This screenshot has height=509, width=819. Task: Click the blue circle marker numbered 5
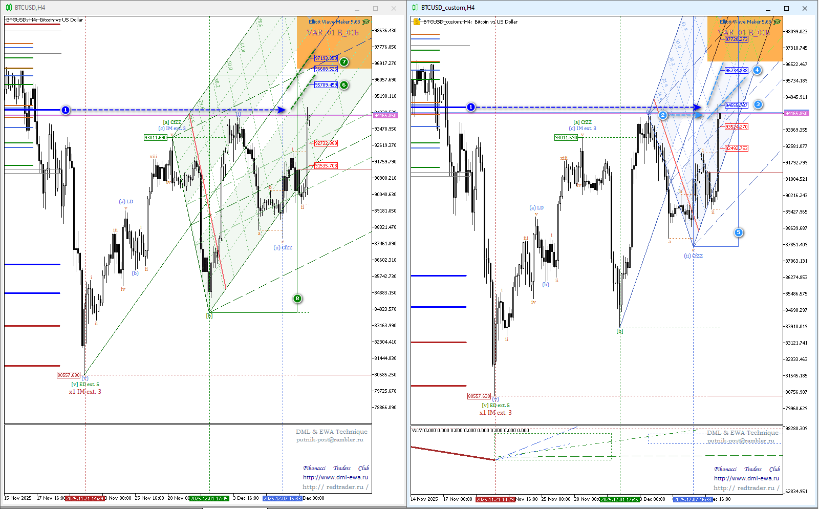[738, 232]
